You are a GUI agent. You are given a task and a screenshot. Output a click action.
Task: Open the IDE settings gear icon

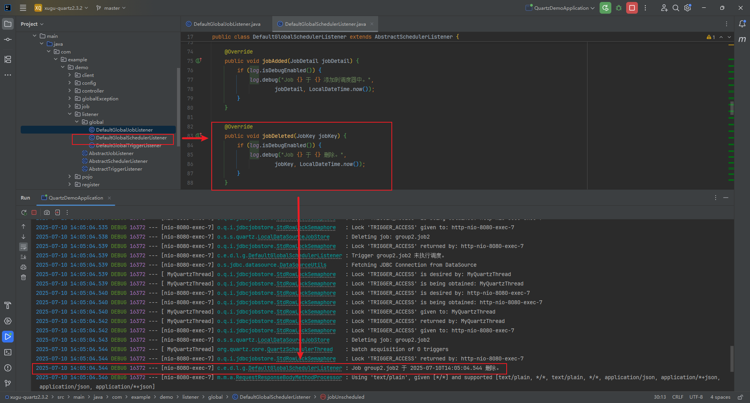pos(687,8)
